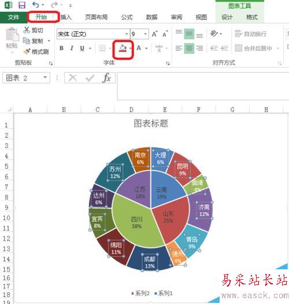Click the Fill Color paint bucket icon
This screenshot has height=304, width=289.
[x=123, y=48]
